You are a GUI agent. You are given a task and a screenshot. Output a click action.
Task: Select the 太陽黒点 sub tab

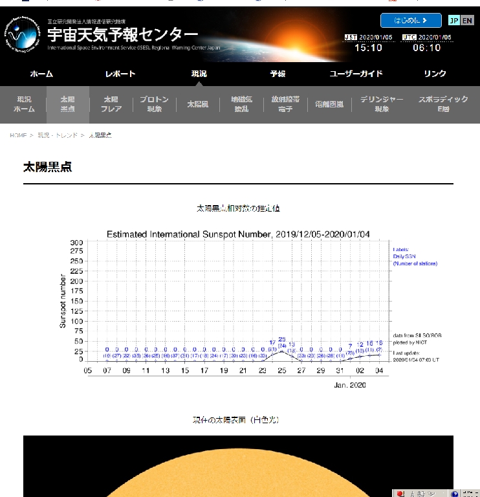pyautogui.click(x=68, y=104)
